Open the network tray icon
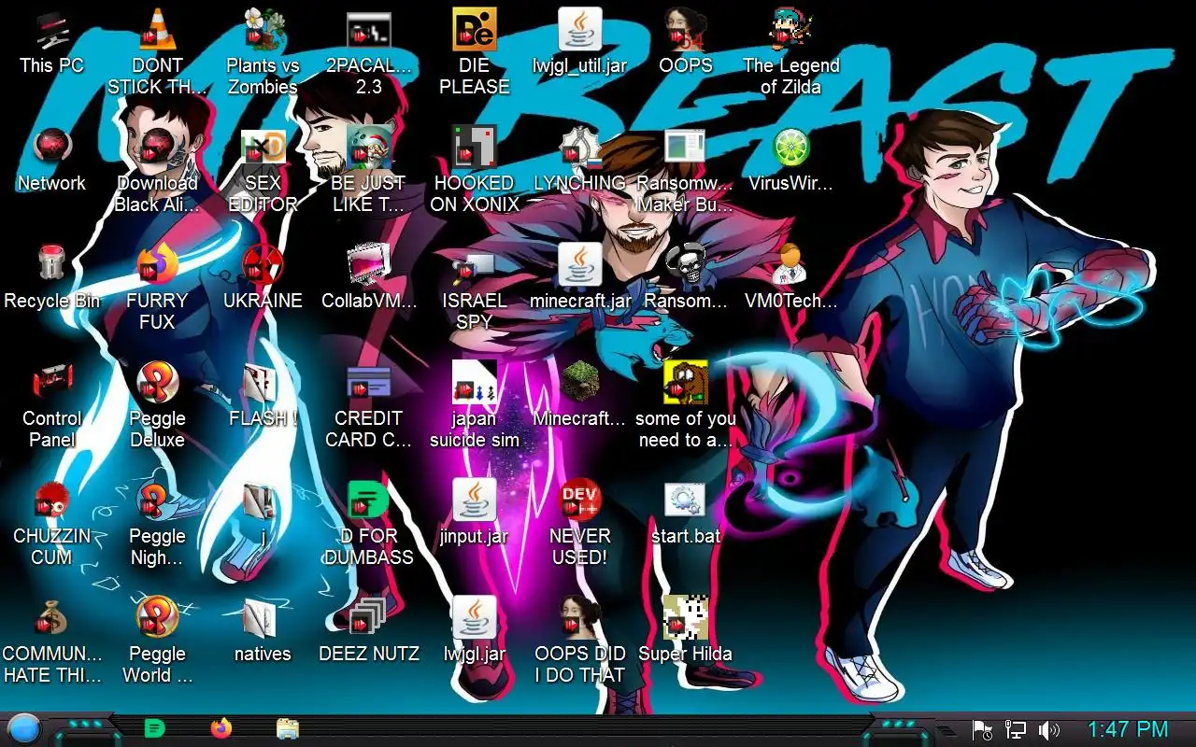1196x747 pixels. point(1016,729)
